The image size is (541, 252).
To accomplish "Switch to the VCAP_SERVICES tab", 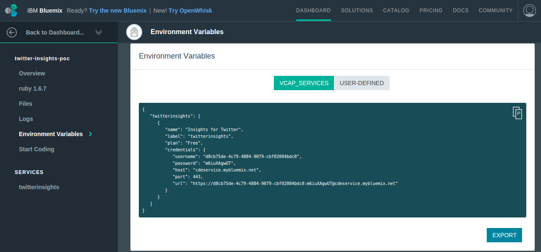I will point(304,83).
